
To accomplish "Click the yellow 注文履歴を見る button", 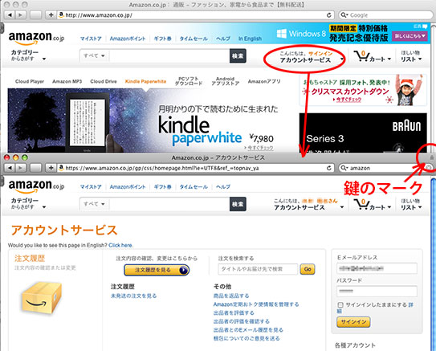I will click(x=157, y=270).
